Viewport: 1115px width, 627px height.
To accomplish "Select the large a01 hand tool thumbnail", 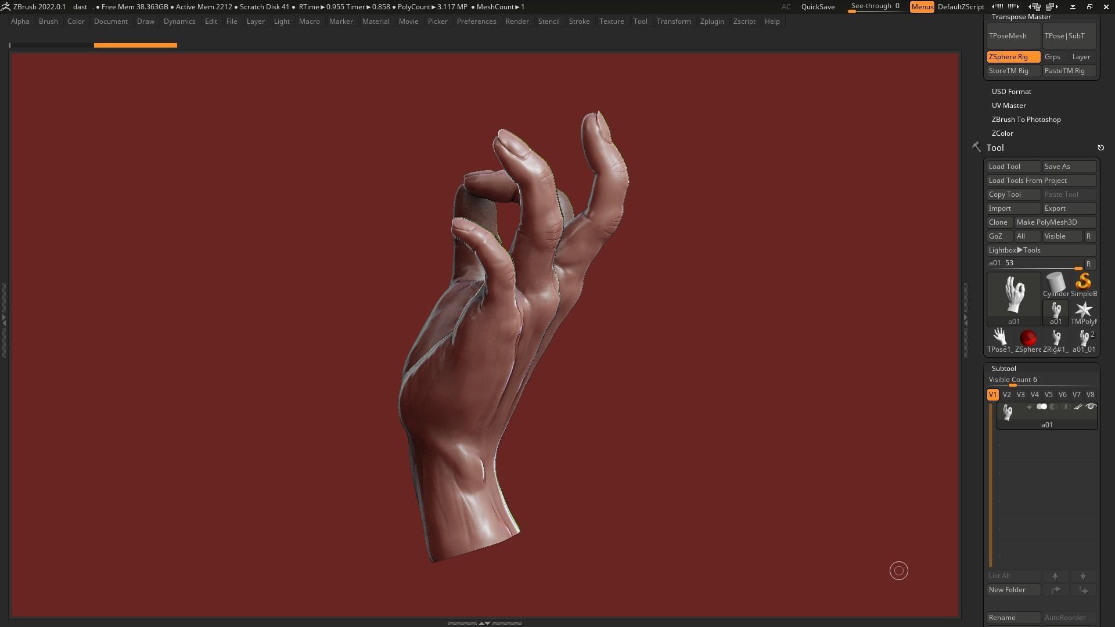I will [x=1013, y=299].
